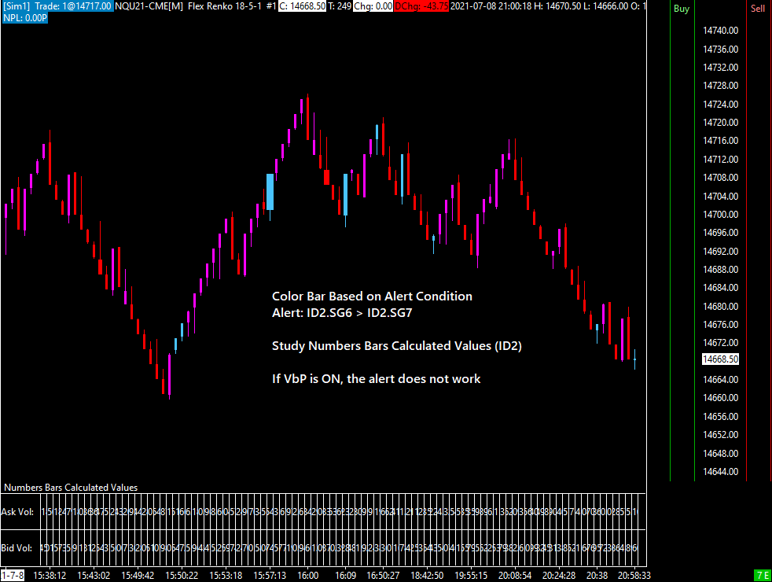Click the 15:50:22 time axis label
Image resolution: width=772 pixels, height=582 pixels.
tap(182, 575)
